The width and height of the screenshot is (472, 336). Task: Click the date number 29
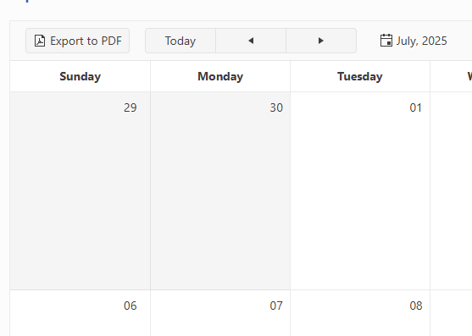coord(130,107)
